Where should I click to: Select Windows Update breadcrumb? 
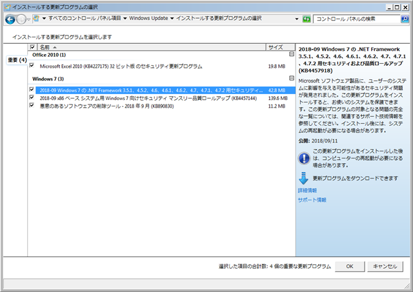(148, 18)
